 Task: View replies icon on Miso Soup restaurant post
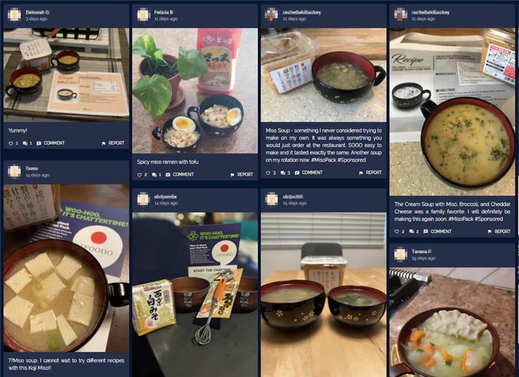tap(283, 173)
